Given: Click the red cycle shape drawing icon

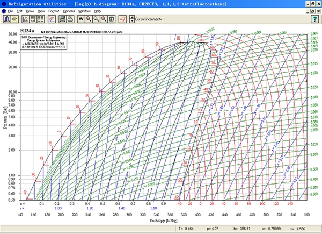Looking at the screenshot, I should pos(122,19).
